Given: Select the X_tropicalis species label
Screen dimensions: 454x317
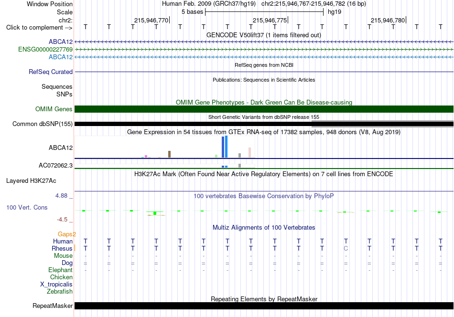Looking at the screenshot, I should [56, 285].
